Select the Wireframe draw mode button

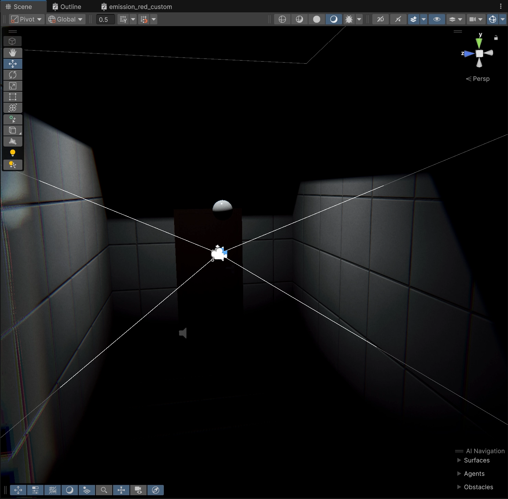coord(282,19)
